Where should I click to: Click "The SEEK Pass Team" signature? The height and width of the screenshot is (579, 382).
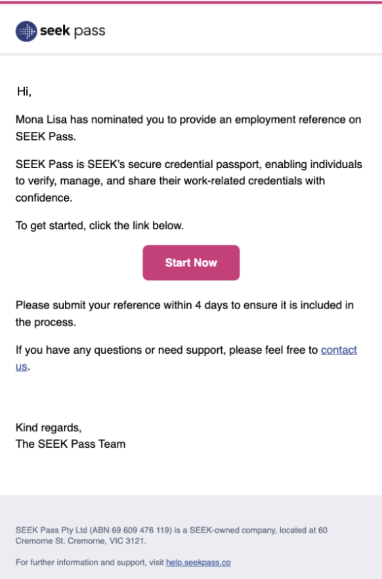[x=70, y=444]
